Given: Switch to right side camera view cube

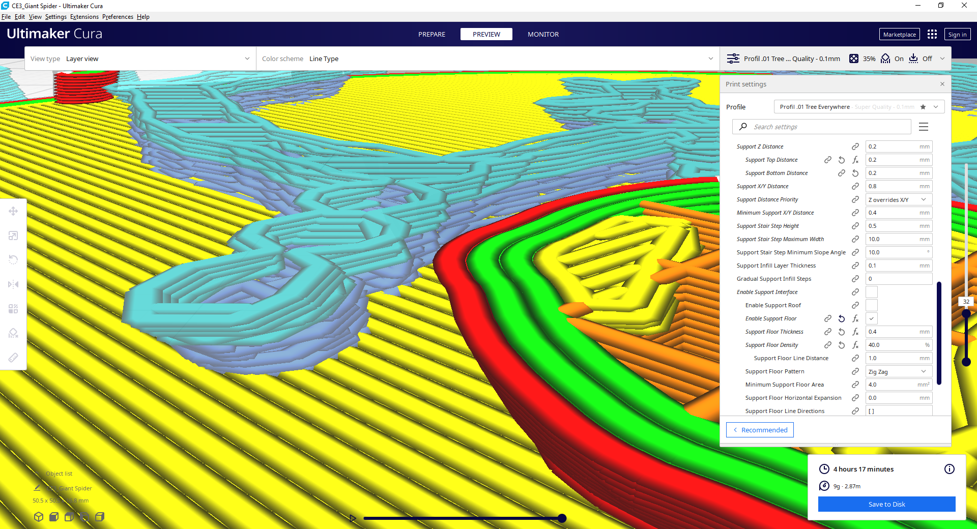Looking at the screenshot, I should pos(100,517).
